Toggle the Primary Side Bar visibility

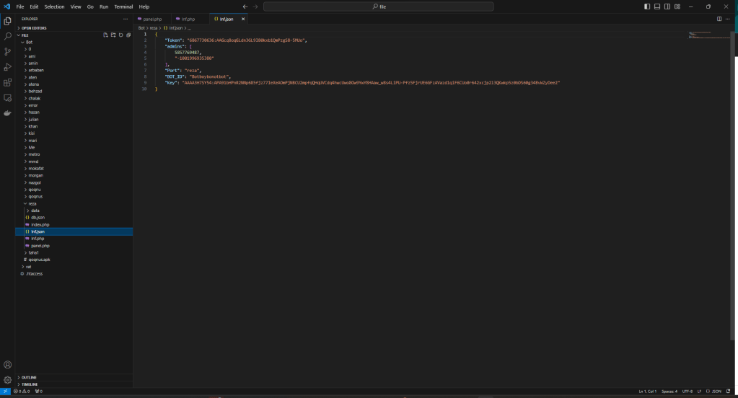(x=647, y=6)
